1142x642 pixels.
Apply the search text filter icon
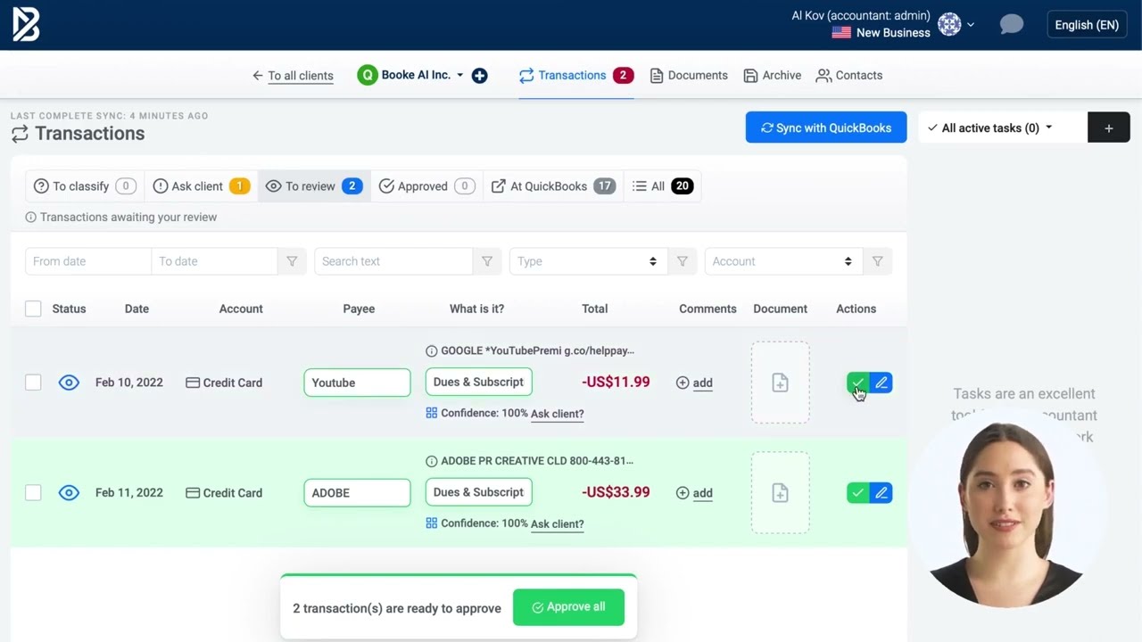(x=487, y=261)
